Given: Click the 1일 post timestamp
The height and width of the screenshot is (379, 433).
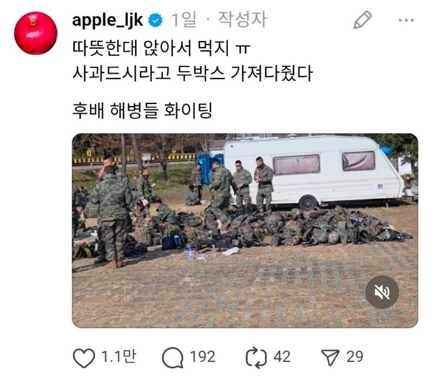Looking at the screenshot, I should pos(183,19).
